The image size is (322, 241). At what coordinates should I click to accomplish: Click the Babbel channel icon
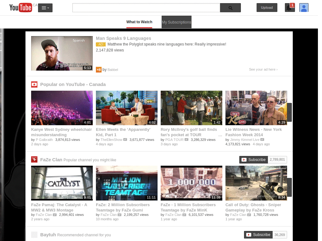click(98, 70)
